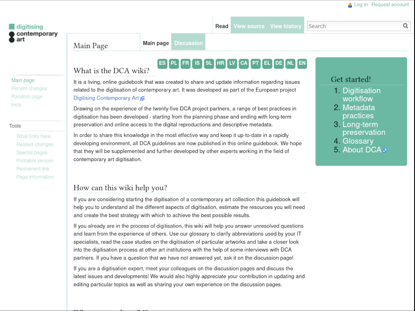Image resolution: width=415 pixels, height=311 pixels.
Task: Open Long-term preservation guide link
Action: pyautogui.click(x=364, y=128)
